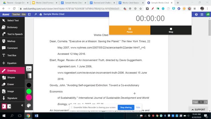The height and width of the screenshot is (119, 211).
Task: Switch to left-side toolbar layout
Action: (x=4, y=106)
